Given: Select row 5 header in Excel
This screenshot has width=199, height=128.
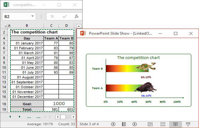Looking at the screenshot, I should pos(4,43).
